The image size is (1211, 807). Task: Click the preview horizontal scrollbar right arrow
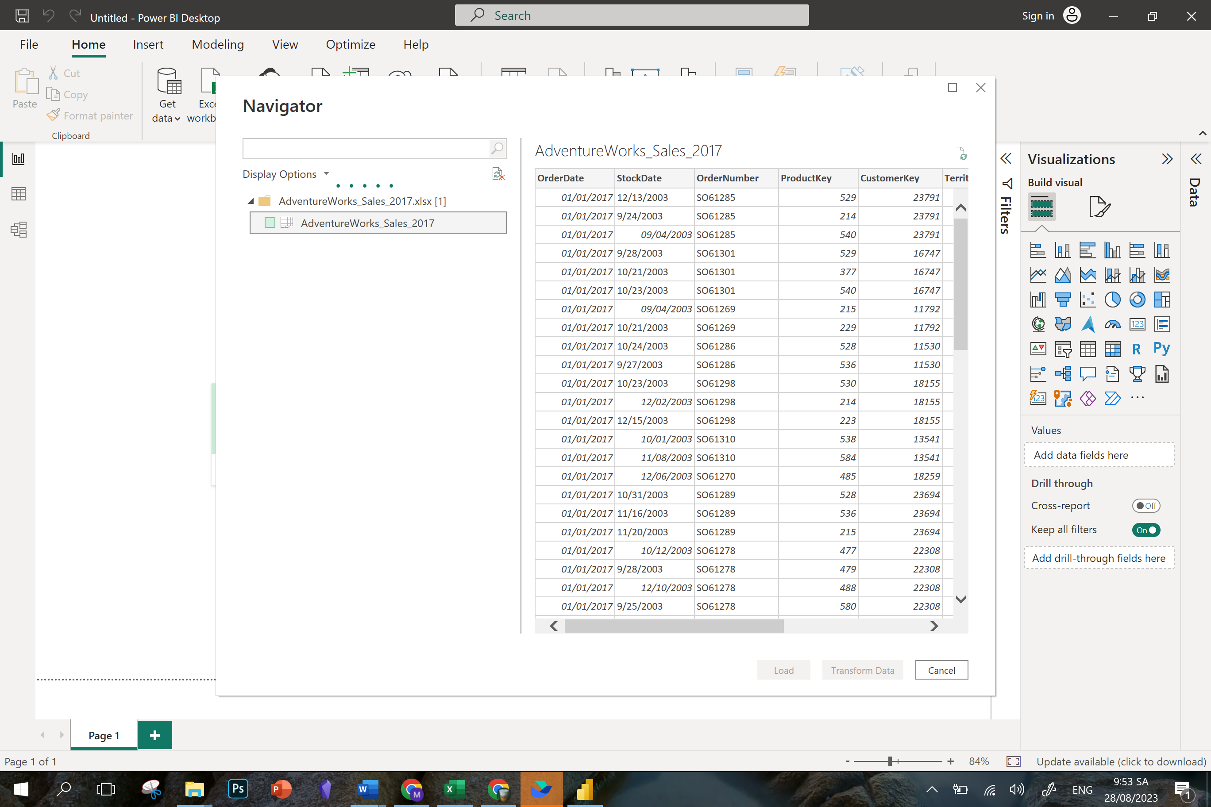point(934,626)
